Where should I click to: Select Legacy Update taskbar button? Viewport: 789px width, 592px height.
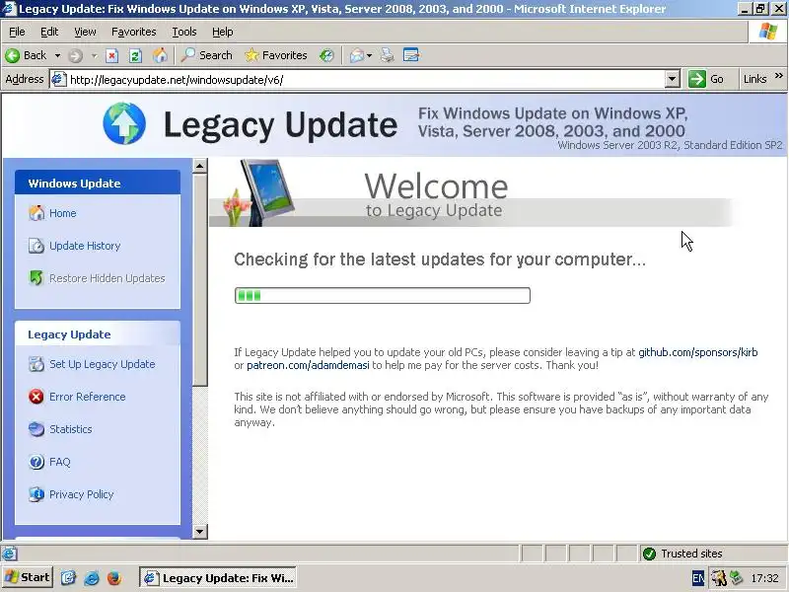click(x=218, y=578)
